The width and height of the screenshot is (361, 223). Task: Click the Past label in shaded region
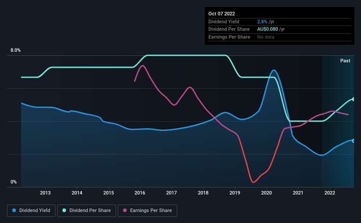point(345,61)
